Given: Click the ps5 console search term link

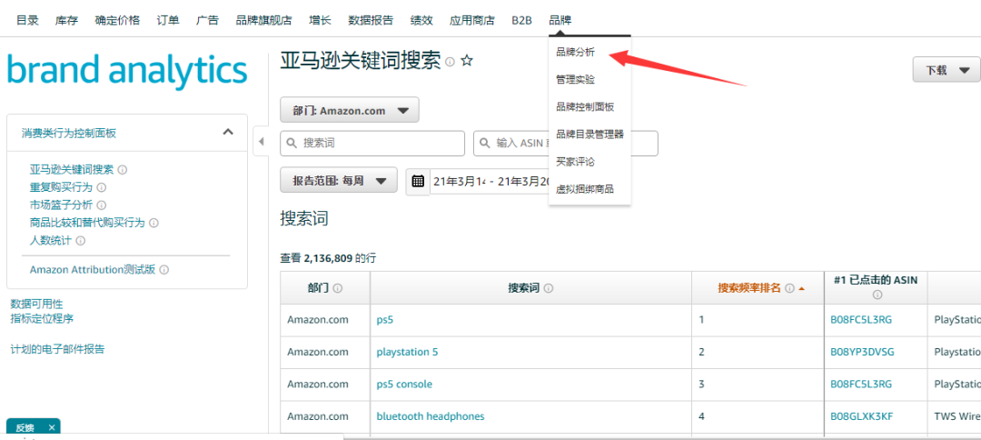Looking at the screenshot, I should [404, 384].
